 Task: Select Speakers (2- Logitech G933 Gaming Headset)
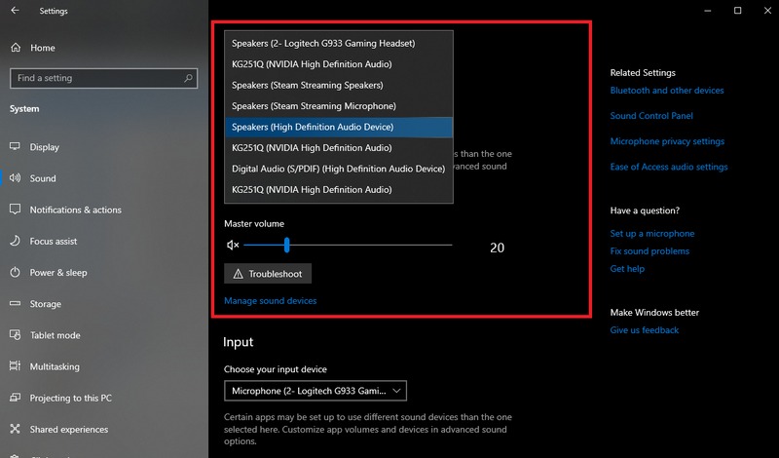[323, 43]
